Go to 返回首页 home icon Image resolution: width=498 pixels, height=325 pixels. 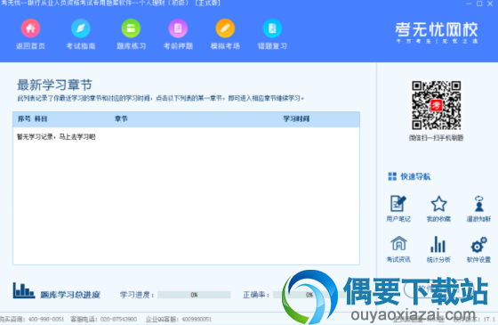(30, 28)
